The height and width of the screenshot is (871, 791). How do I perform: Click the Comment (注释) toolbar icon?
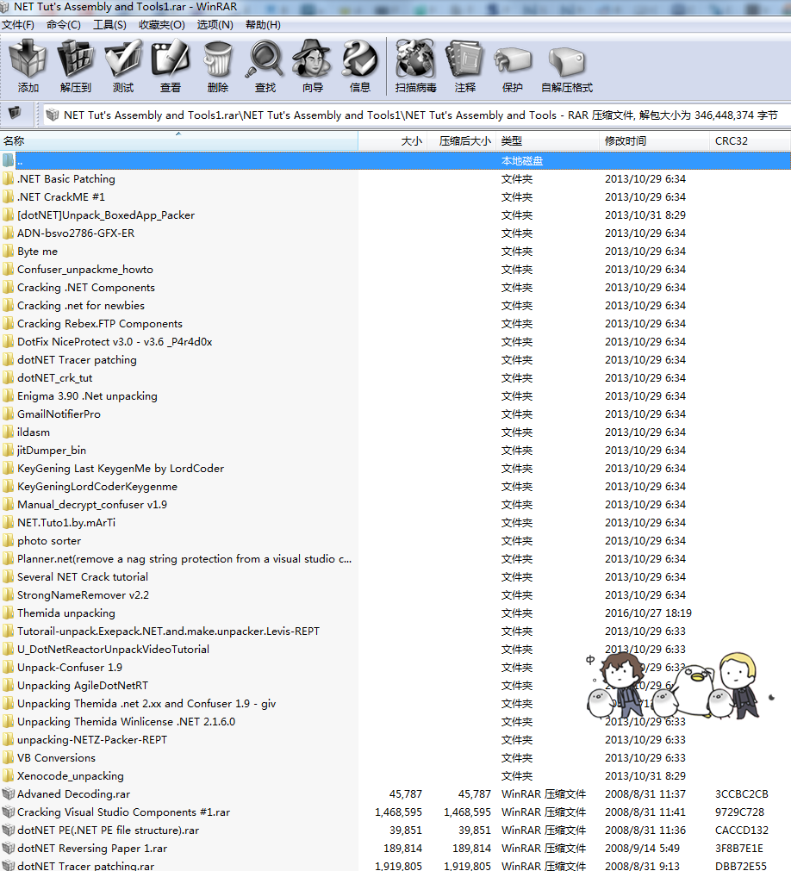[465, 65]
